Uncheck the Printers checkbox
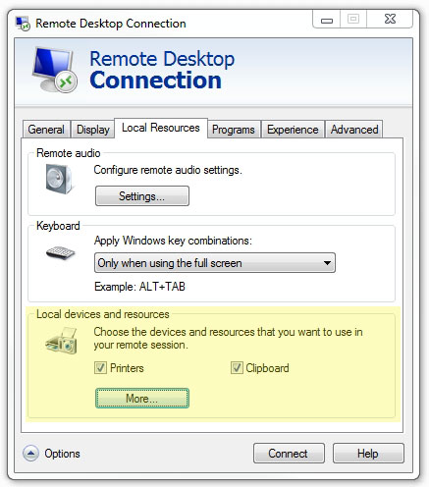The height and width of the screenshot is (487, 429). point(100,368)
